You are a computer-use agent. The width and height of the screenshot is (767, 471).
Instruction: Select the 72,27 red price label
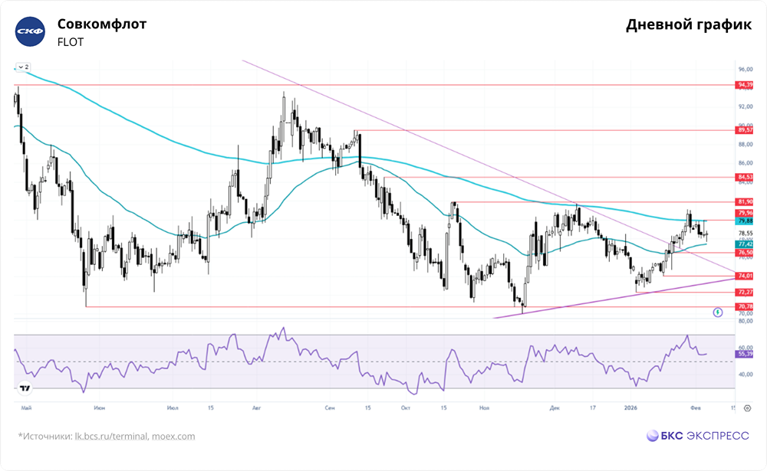[745, 293]
